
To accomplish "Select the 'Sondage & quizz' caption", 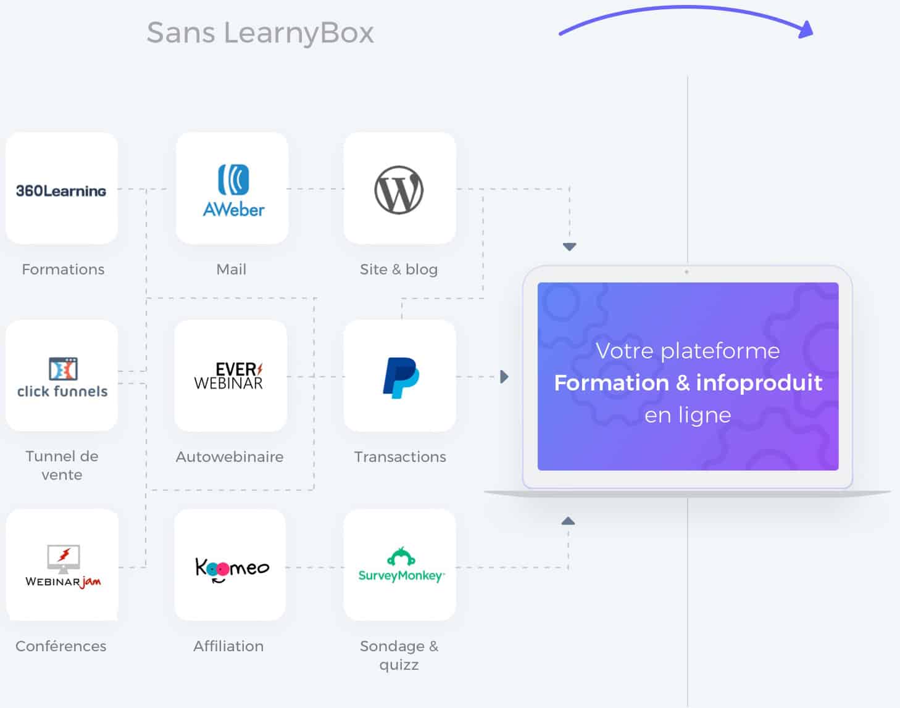I will tap(399, 656).
